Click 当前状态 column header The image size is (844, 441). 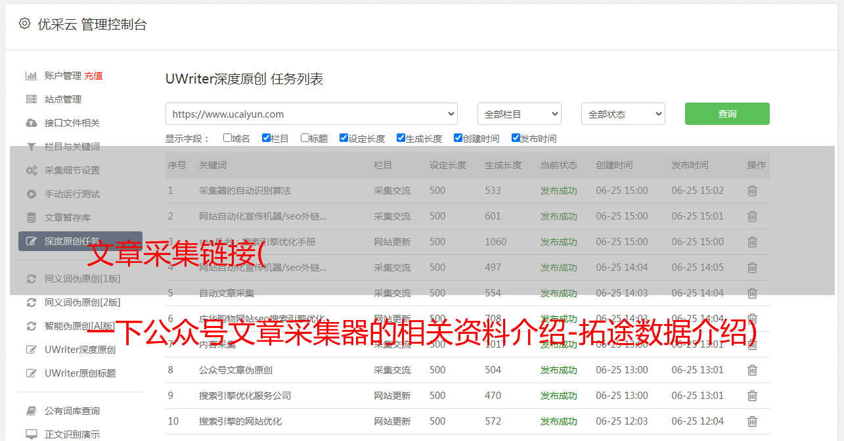pyautogui.click(x=559, y=165)
